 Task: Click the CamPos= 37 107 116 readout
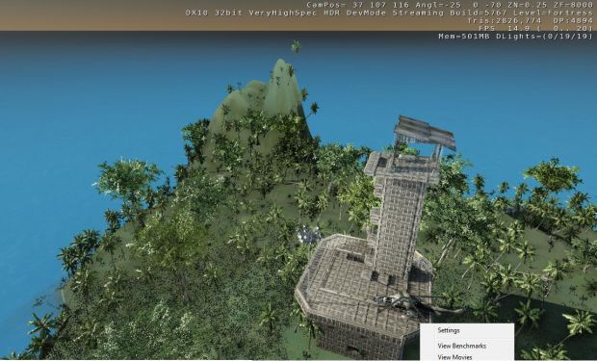coord(358,5)
